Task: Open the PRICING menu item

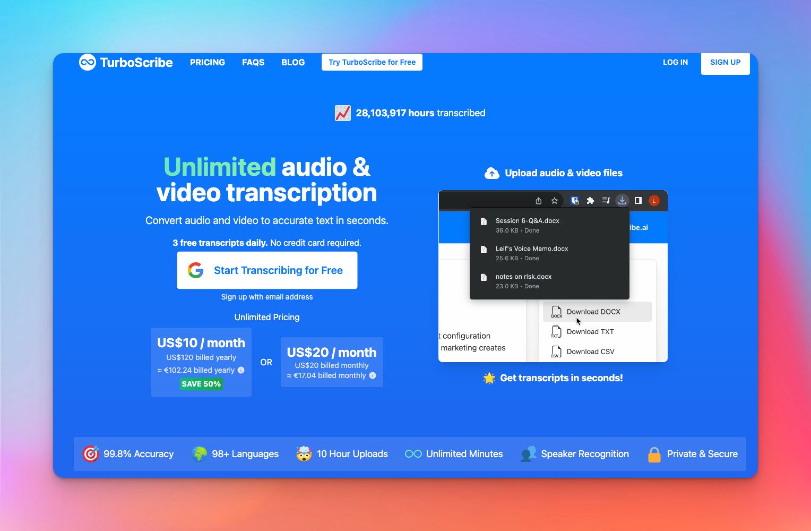Action: (207, 62)
